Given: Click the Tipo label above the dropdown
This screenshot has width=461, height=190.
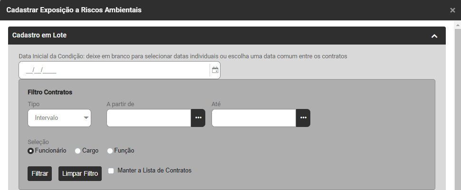Looking at the screenshot, I should tap(33, 104).
